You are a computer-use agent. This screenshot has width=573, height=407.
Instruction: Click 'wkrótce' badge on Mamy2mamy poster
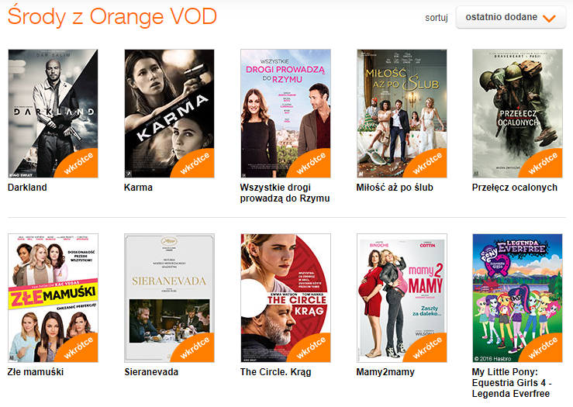(427, 347)
